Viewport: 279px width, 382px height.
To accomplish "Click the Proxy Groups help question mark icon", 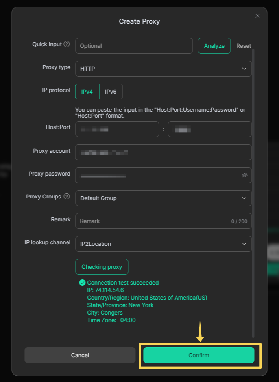I will [x=67, y=197].
